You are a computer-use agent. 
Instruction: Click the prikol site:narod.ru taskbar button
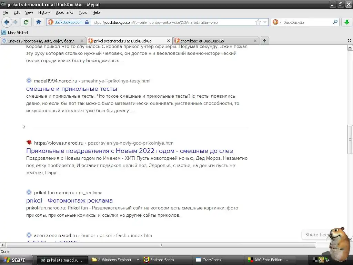pyautogui.click(x=62, y=260)
